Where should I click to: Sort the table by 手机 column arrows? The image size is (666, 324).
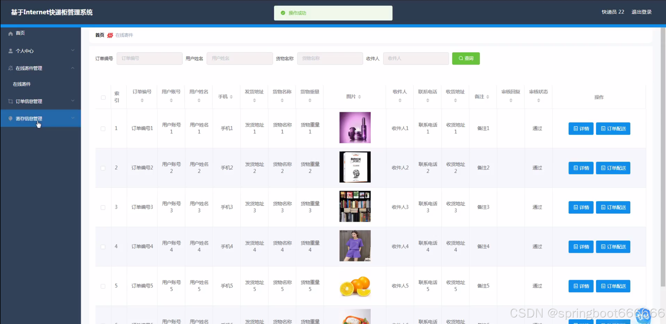point(231,97)
